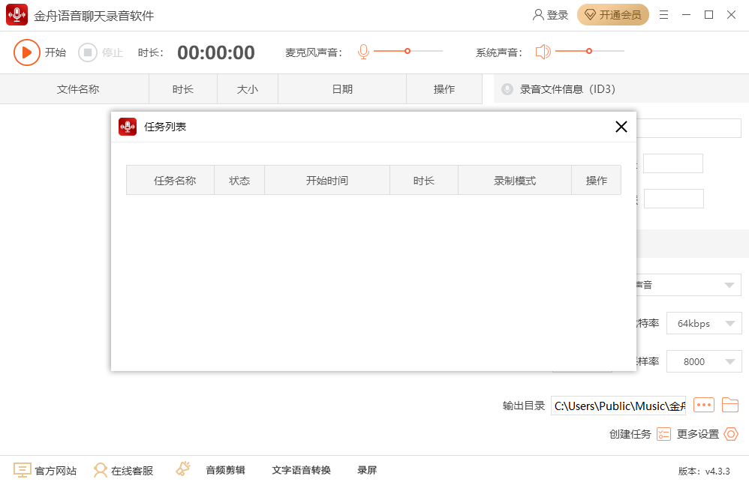
Task: Click the greyed stop recording button
Action: [88, 52]
